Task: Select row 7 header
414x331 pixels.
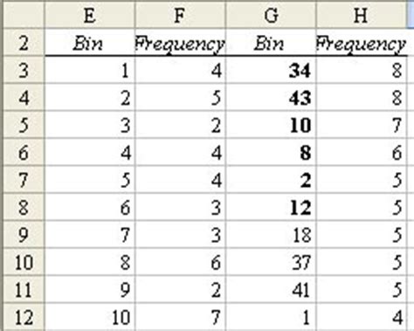Action: pos(24,180)
